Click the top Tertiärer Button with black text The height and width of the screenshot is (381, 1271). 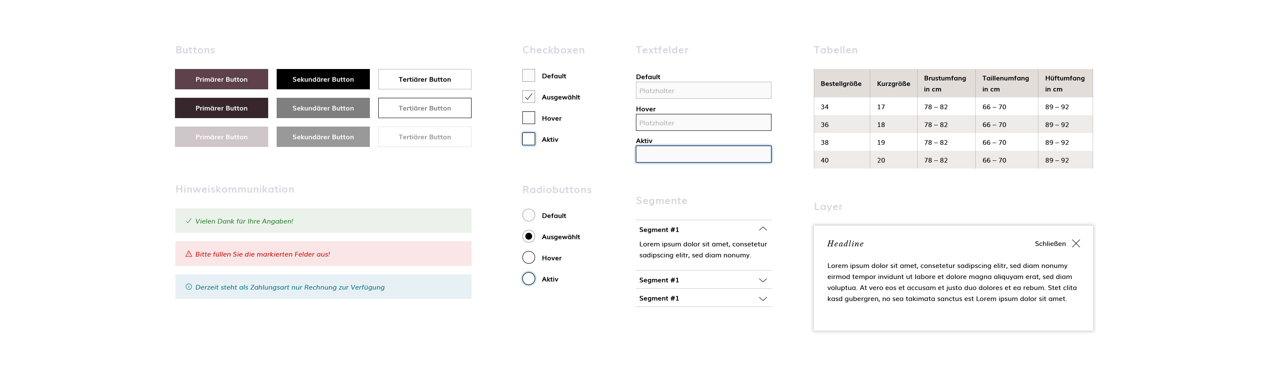(425, 79)
